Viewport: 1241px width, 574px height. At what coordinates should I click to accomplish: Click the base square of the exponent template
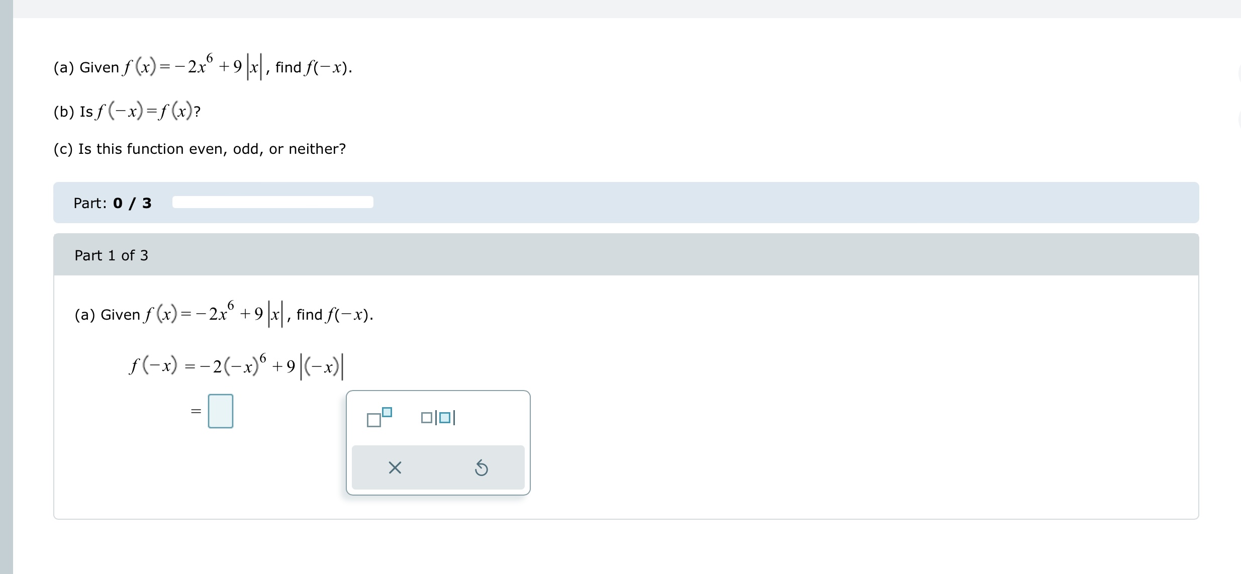(x=375, y=422)
